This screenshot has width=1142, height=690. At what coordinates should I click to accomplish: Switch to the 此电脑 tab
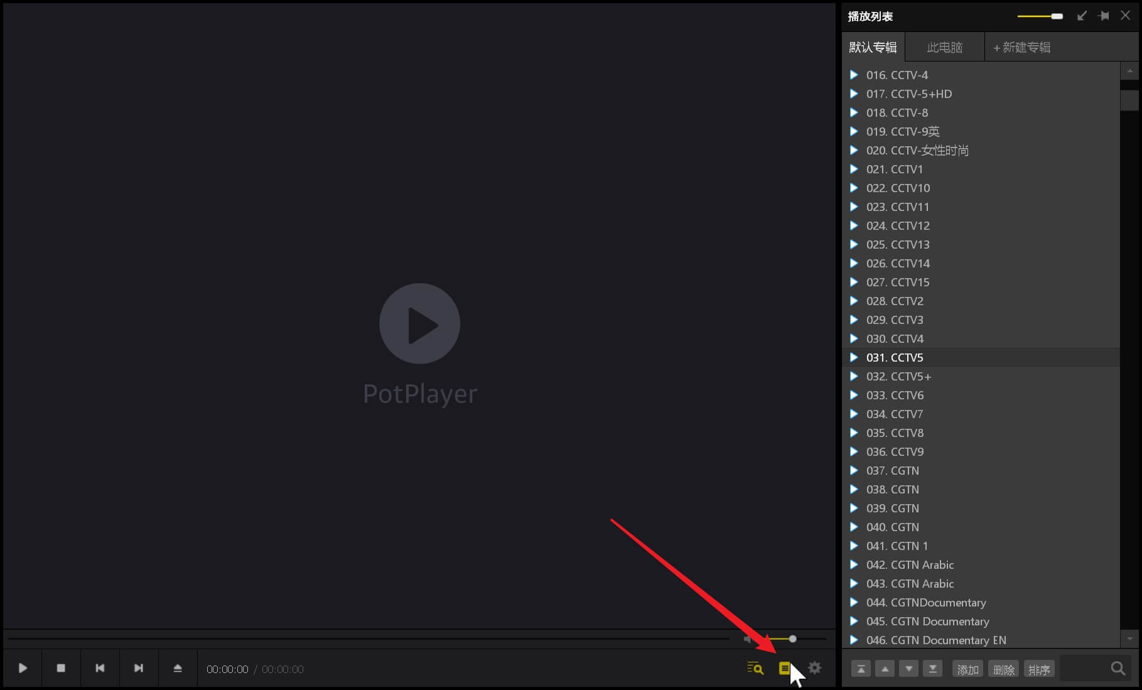(x=944, y=47)
